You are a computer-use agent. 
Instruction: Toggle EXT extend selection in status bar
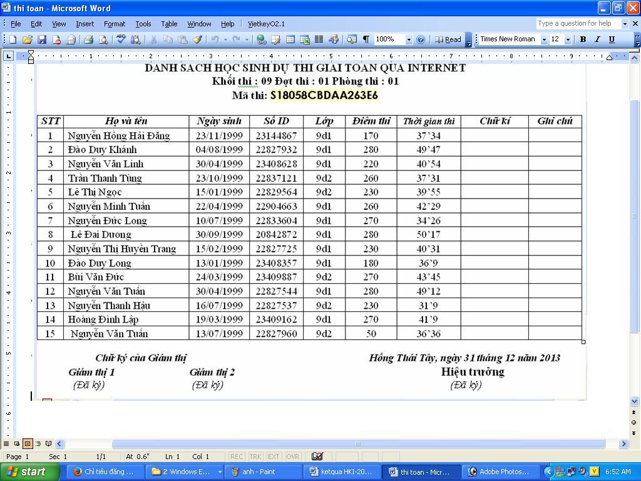274,457
